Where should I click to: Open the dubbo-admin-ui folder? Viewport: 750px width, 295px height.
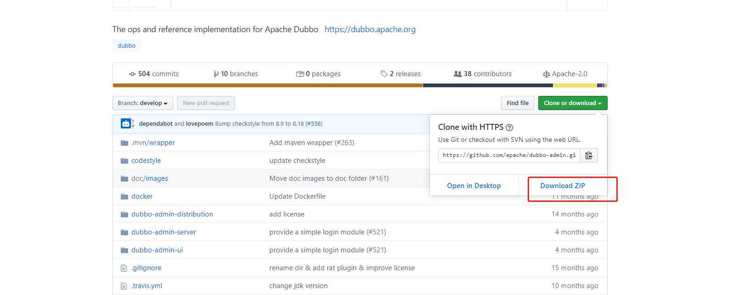pos(157,250)
